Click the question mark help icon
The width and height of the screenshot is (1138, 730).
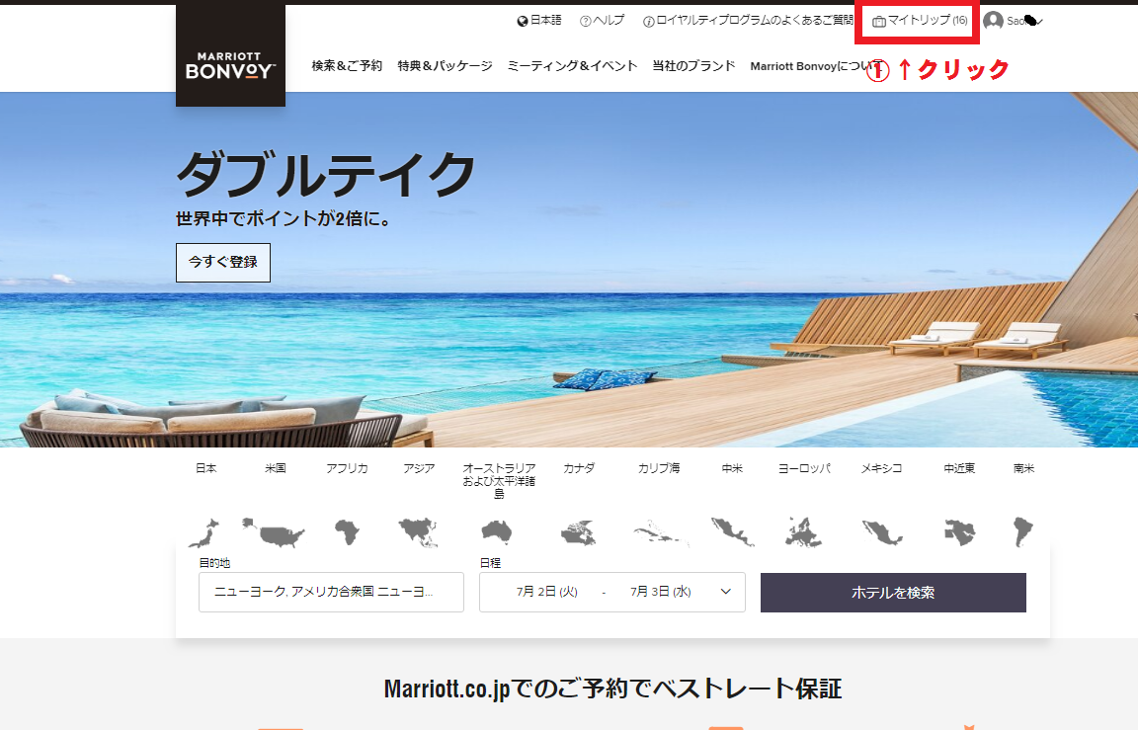[x=585, y=21]
